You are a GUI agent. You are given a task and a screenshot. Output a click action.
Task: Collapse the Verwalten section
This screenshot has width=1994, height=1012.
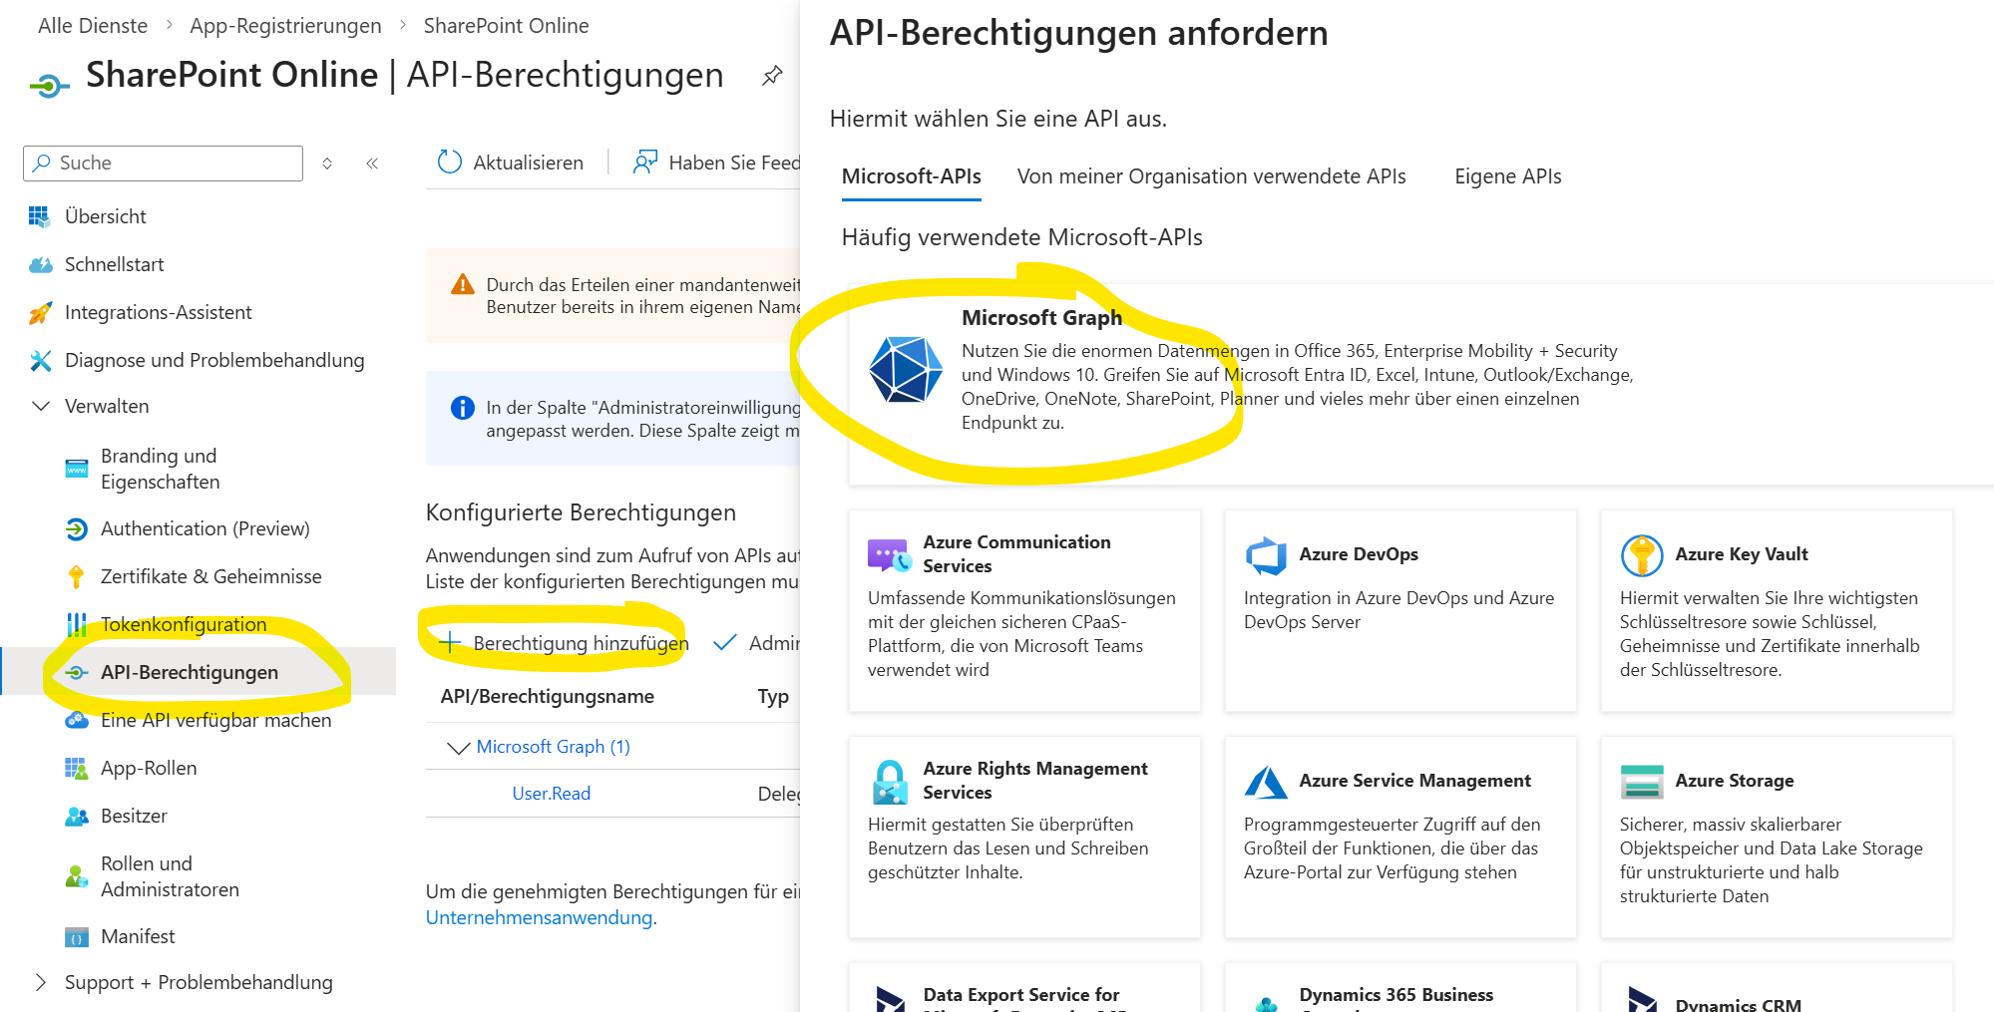point(41,406)
